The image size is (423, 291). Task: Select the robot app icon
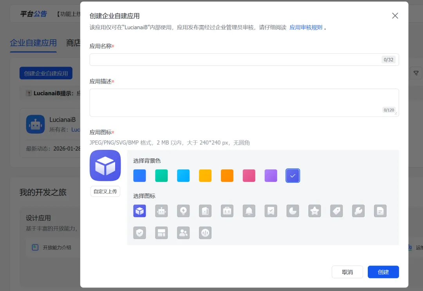tap(161, 211)
